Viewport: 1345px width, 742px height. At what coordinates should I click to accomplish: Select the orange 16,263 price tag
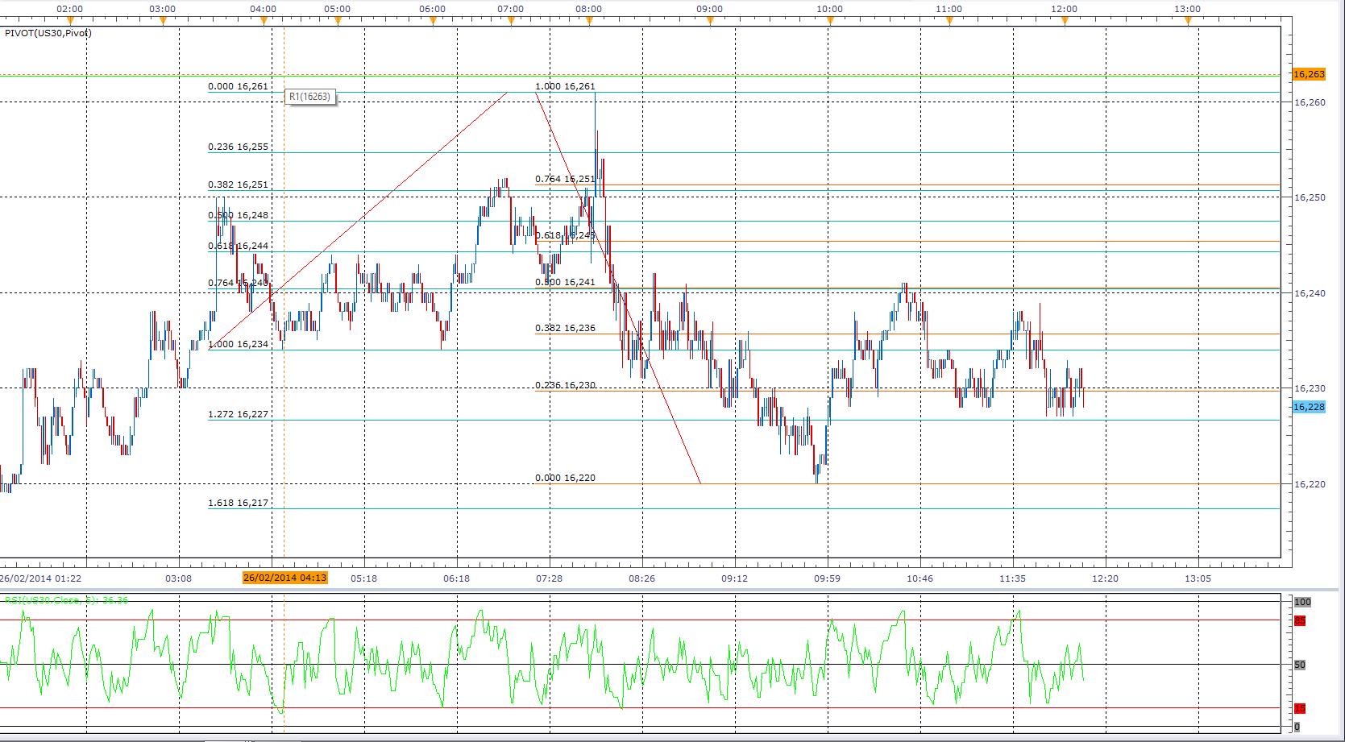pyautogui.click(x=1309, y=74)
